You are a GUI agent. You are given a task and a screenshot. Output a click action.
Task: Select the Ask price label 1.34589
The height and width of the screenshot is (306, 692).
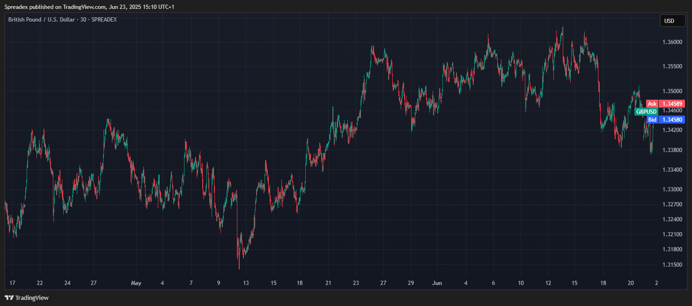tap(665, 103)
